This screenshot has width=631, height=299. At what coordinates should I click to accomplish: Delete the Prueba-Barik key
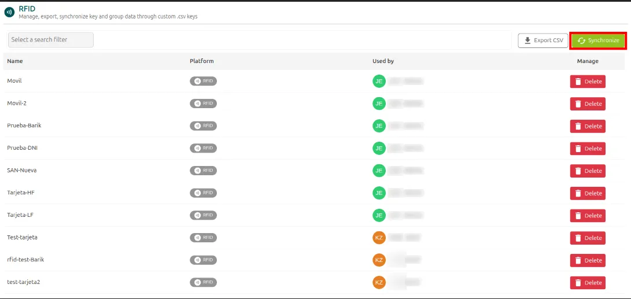[x=588, y=126]
